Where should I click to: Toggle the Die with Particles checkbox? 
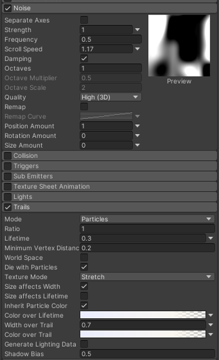click(84, 267)
